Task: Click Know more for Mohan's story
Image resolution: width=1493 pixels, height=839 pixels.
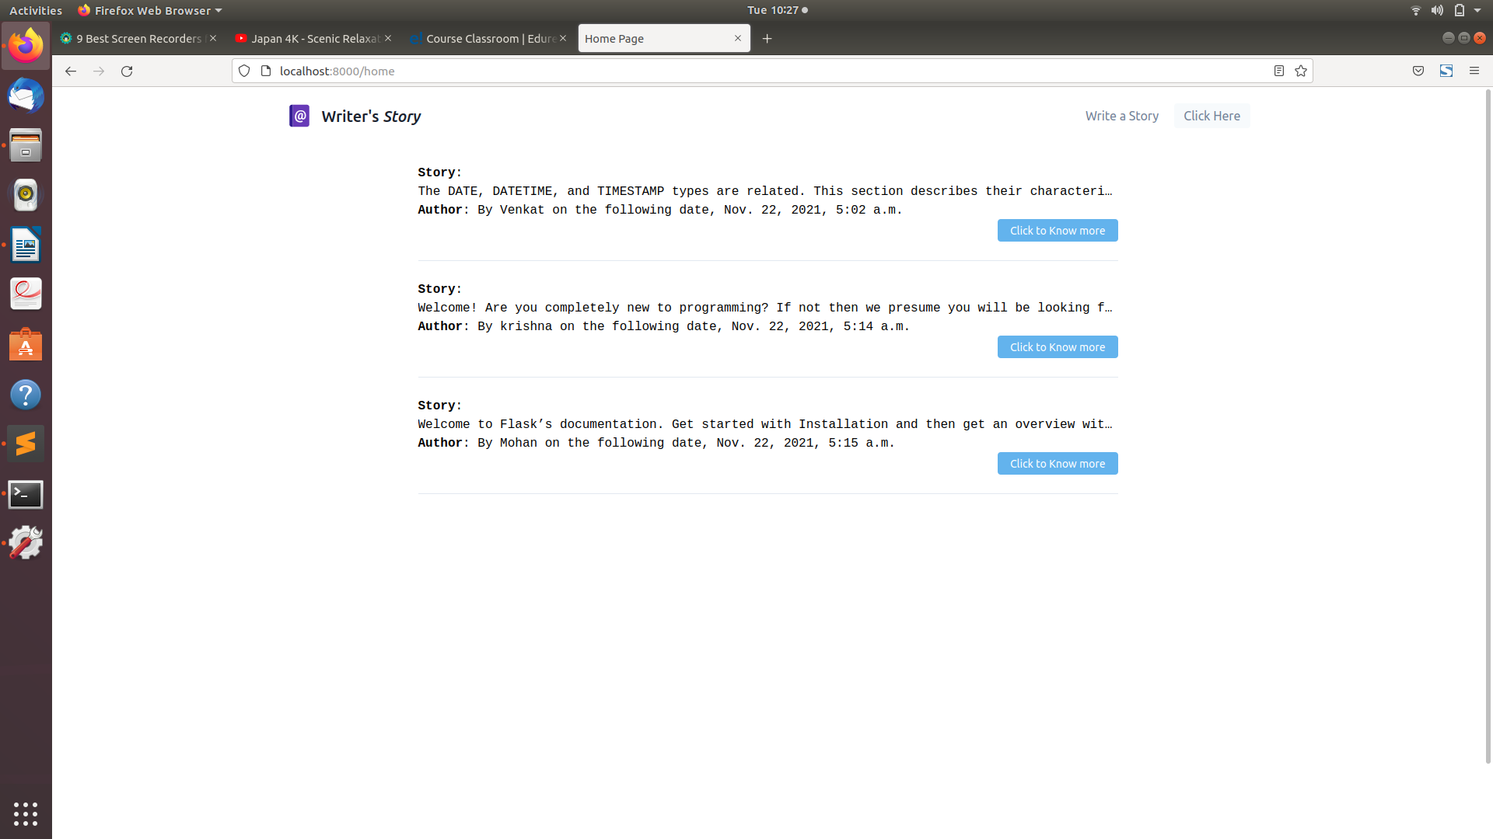Action: click(1057, 464)
